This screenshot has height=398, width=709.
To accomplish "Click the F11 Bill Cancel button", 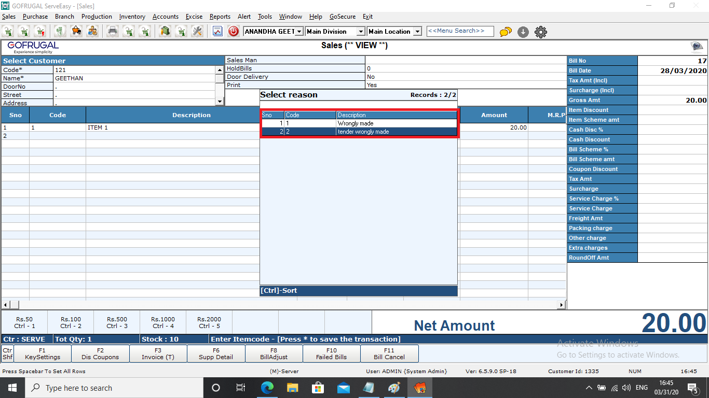I will pos(389,353).
